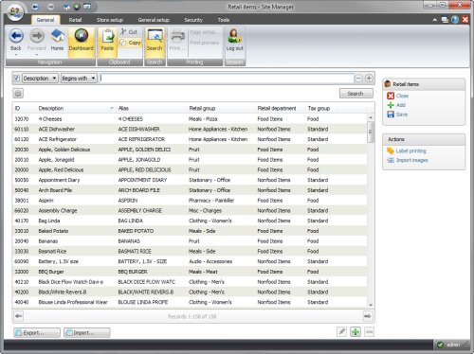
Task: Open the Tools tab
Action: pos(224,20)
